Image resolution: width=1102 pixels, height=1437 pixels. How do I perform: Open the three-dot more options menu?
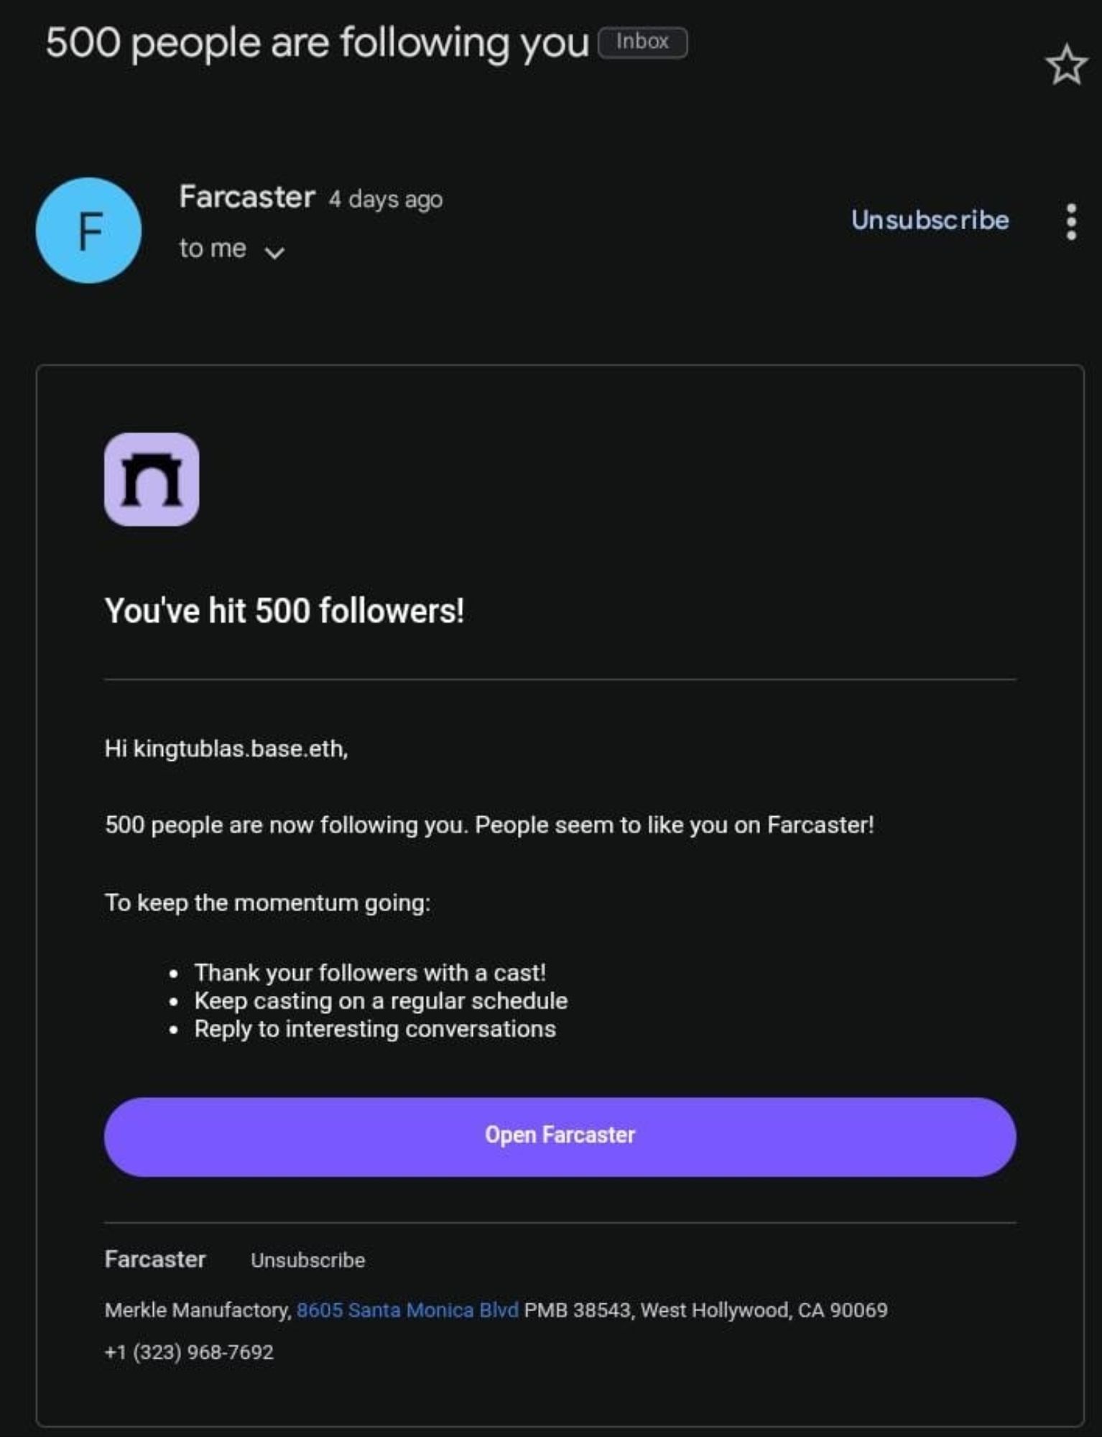click(x=1070, y=221)
